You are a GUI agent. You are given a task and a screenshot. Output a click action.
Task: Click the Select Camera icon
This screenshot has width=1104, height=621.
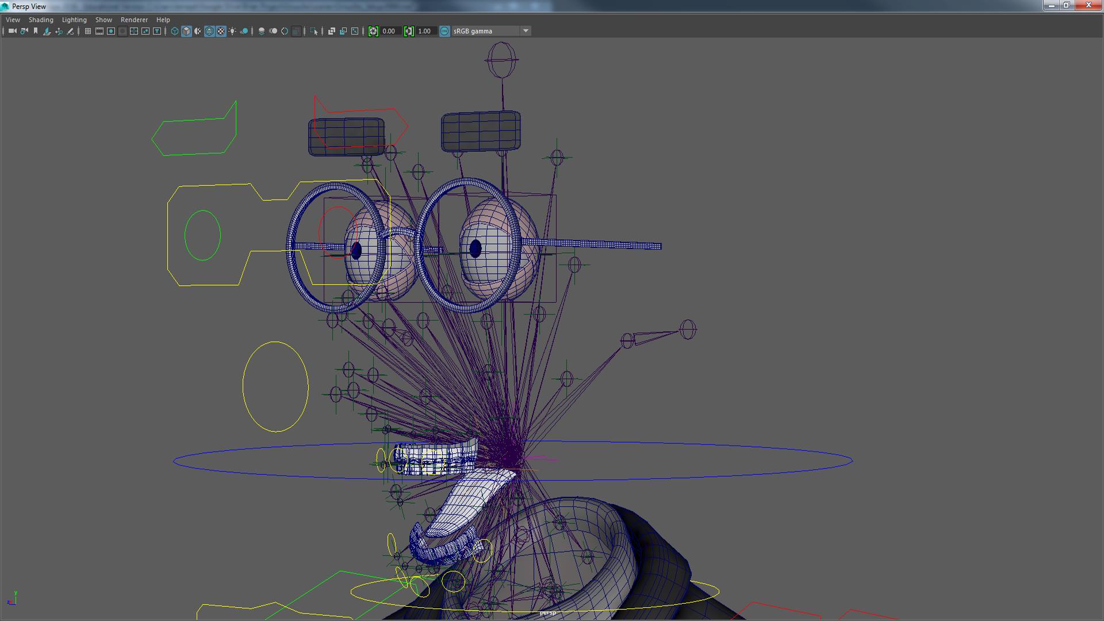click(x=12, y=31)
